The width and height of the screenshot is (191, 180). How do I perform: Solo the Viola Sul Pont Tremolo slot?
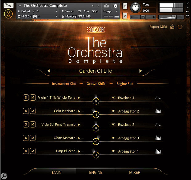(x=26, y=124)
